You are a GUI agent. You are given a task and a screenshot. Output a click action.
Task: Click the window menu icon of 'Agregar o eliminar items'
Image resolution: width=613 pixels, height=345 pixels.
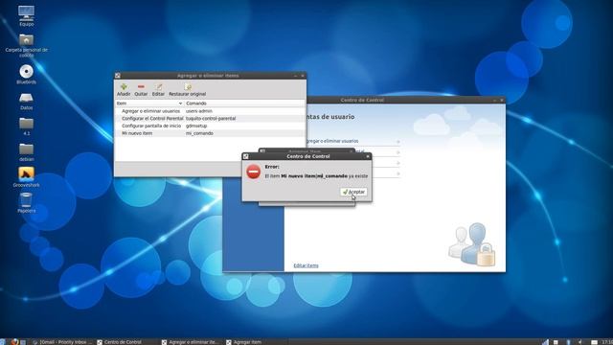pyautogui.click(x=118, y=76)
